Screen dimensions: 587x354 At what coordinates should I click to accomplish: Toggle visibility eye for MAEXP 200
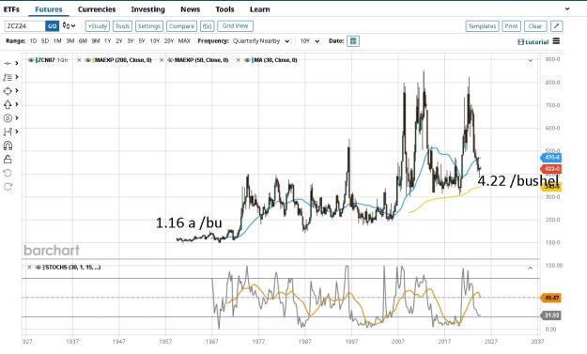coord(87,60)
